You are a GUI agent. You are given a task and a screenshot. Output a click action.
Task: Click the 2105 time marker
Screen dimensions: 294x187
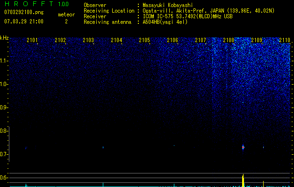point(144,40)
